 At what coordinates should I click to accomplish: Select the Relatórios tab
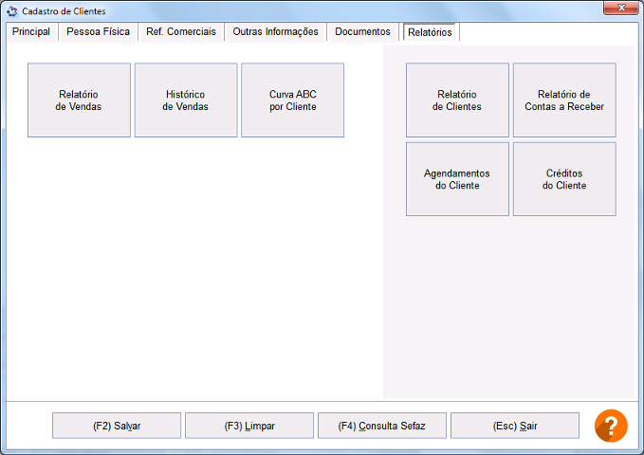(430, 32)
